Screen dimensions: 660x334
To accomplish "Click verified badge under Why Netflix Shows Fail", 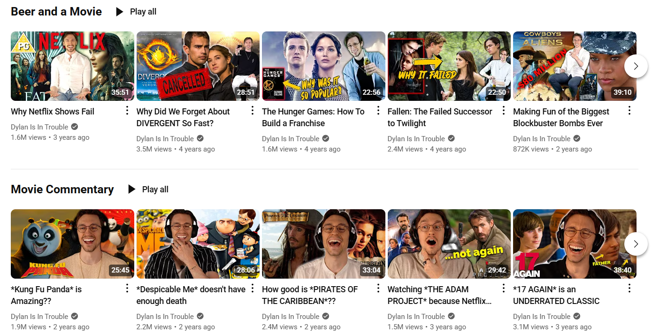I will point(75,127).
